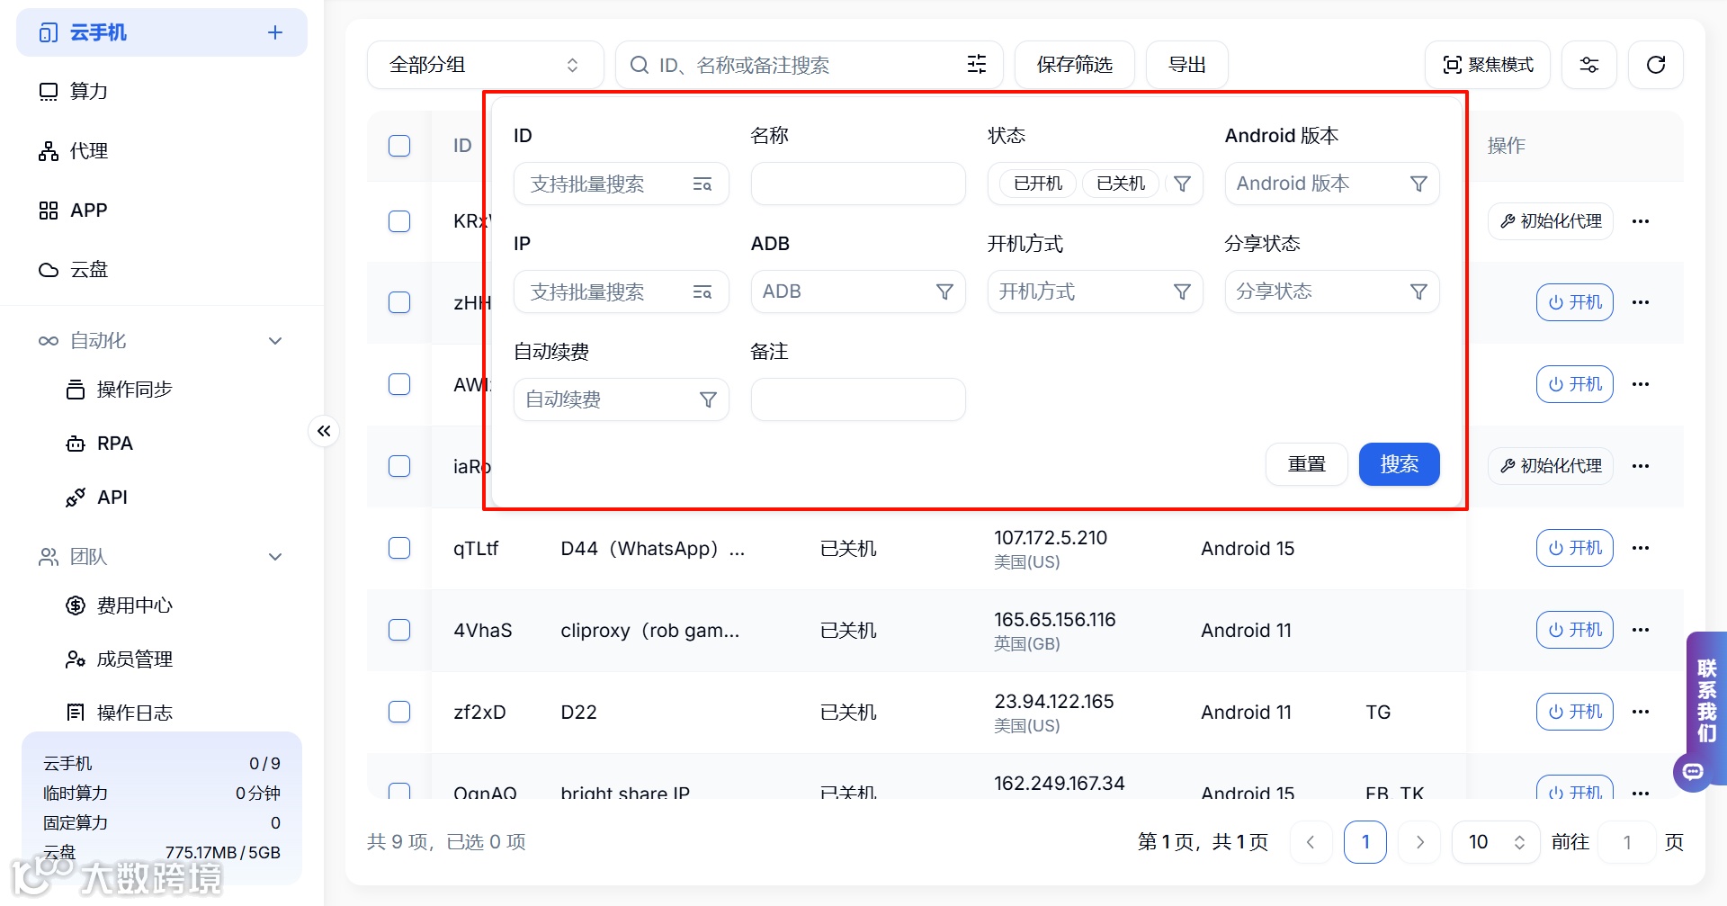Screen dimensions: 1727x906
Task: Click batch-search icon in IP field
Action: click(702, 292)
